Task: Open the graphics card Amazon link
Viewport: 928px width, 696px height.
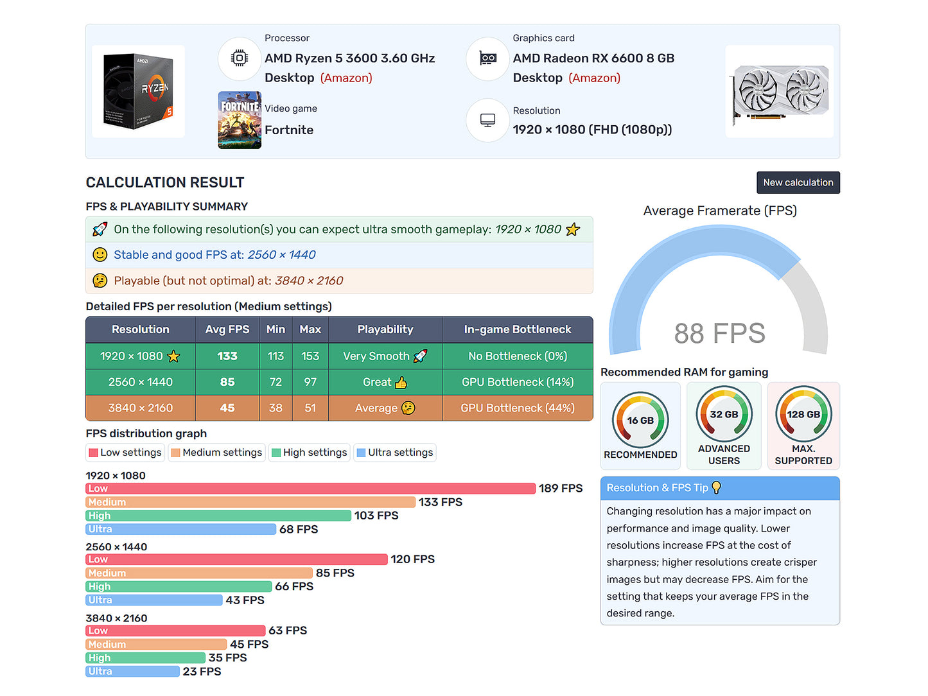Action: click(594, 78)
